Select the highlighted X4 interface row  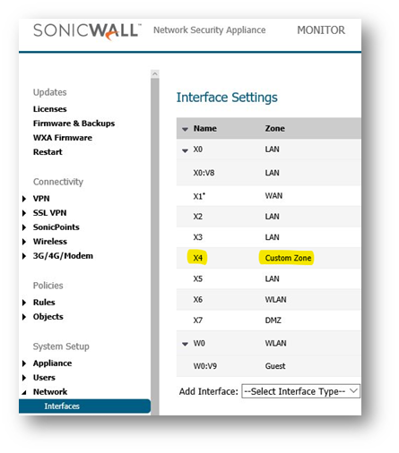tap(268, 258)
